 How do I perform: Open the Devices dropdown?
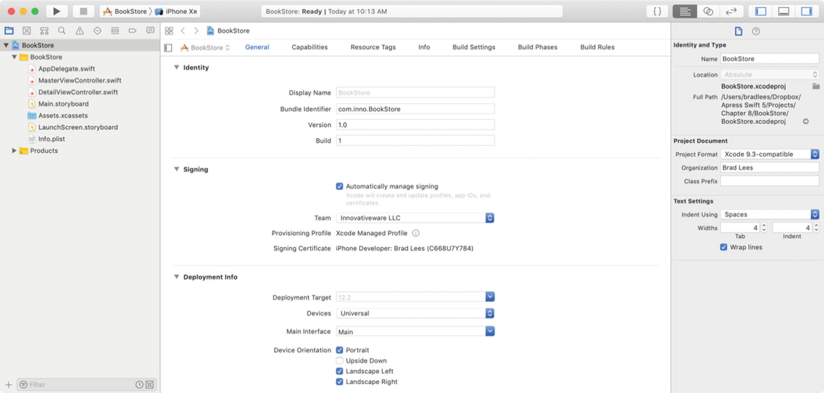[415, 313]
